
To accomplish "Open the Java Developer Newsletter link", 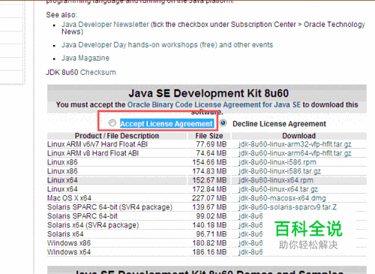I will (105, 25).
